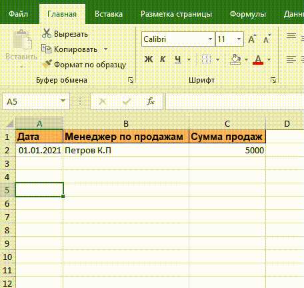The width and height of the screenshot is (304, 288).
Task: Click the Cut (Вырезать) scissors icon
Action: [47, 33]
